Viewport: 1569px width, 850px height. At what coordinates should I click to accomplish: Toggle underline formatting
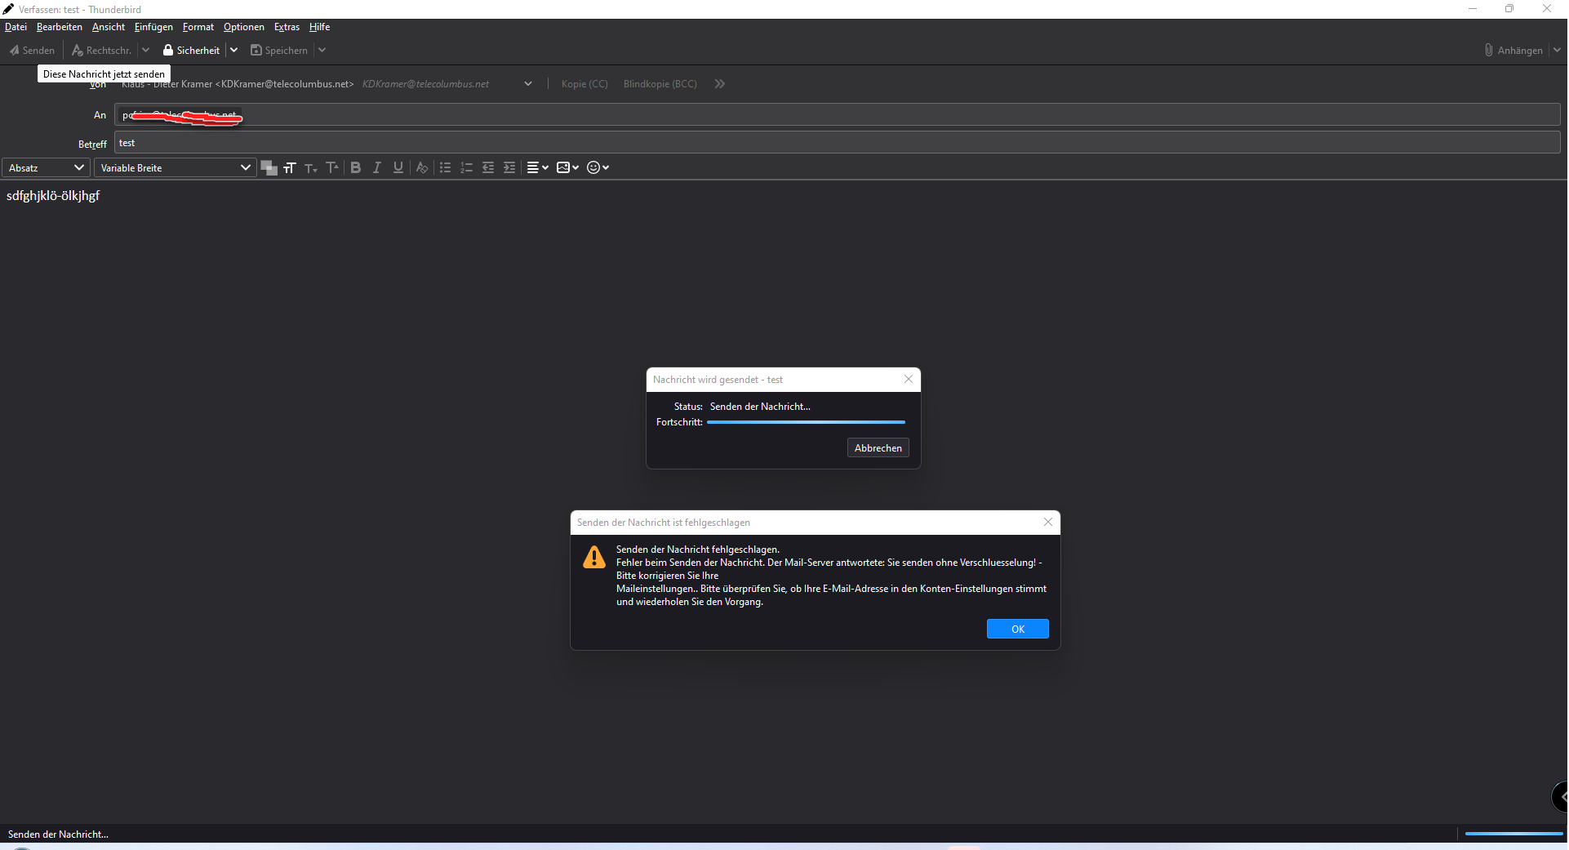click(398, 167)
